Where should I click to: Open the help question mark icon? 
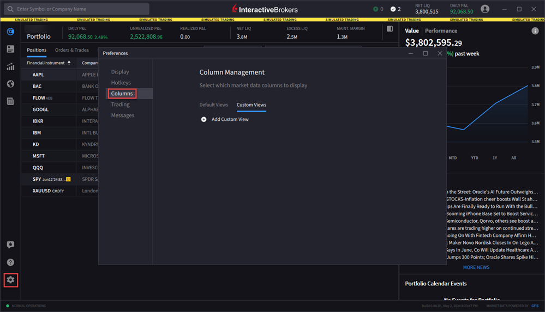[x=10, y=262]
